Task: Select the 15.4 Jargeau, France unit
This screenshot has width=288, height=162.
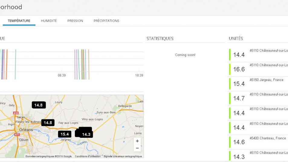Action: pos(258,84)
